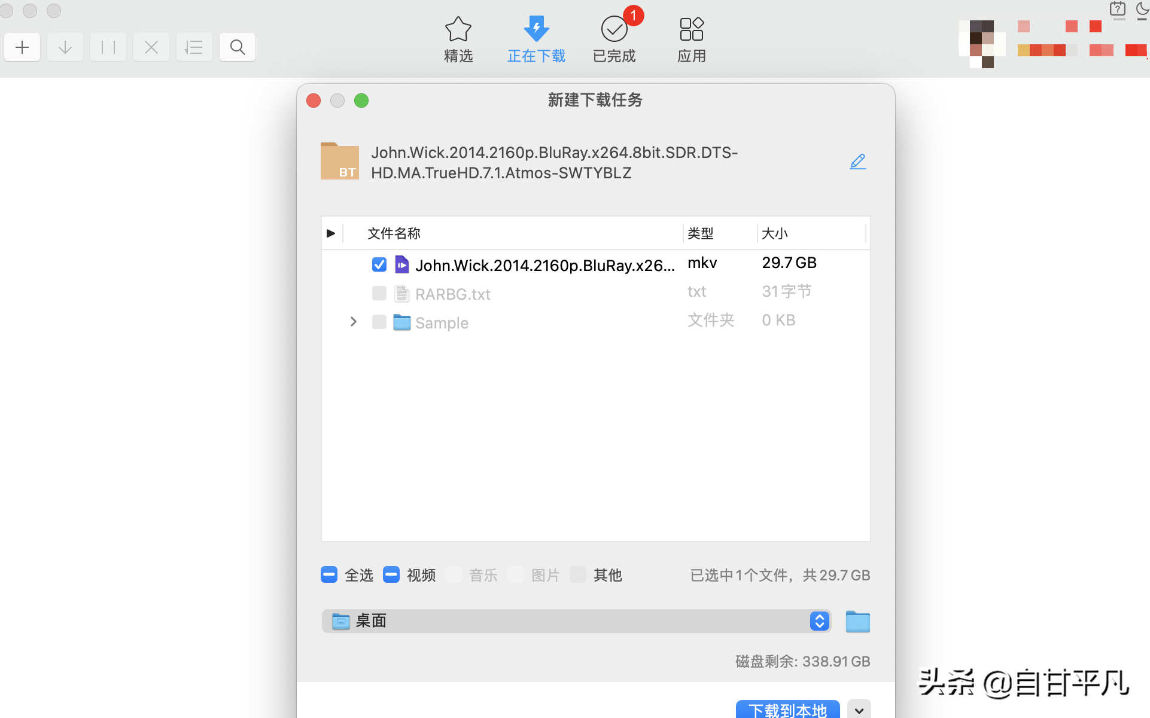Expand the Sample folder chevron
1150x718 pixels.
pos(353,322)
